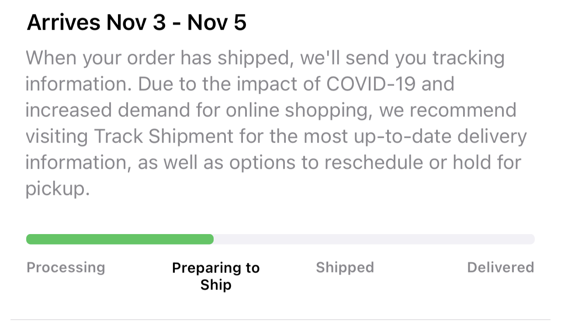Click the word "Ship" under Preparing to
561x323 pixels.
pyautogui.click(x=216, y=285)
